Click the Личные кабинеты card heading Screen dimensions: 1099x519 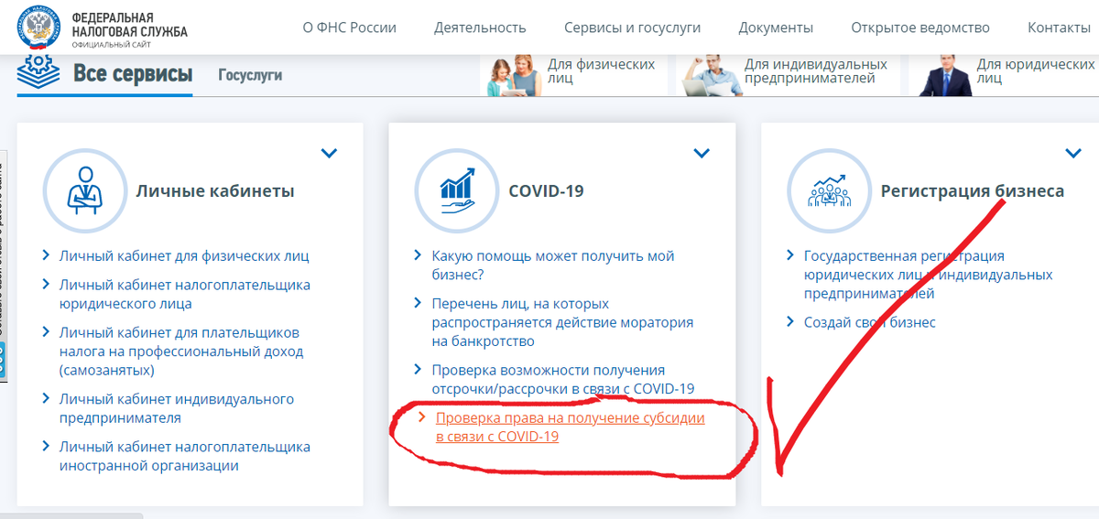pyautogui.click(x=215, y=191)
